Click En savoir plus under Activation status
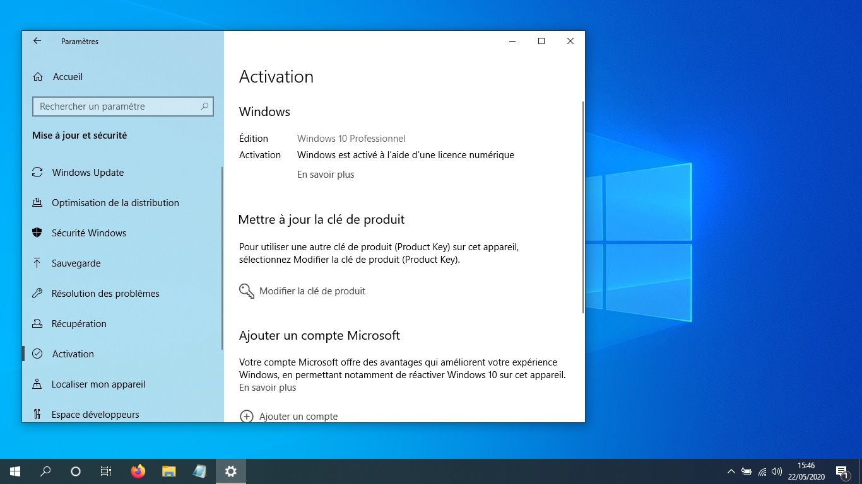The width and height of the screenshot is (862, 484). coord(326,175)
